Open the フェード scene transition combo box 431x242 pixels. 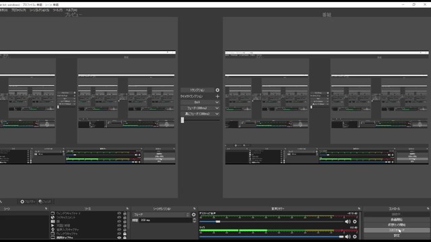tap(161, 214)
